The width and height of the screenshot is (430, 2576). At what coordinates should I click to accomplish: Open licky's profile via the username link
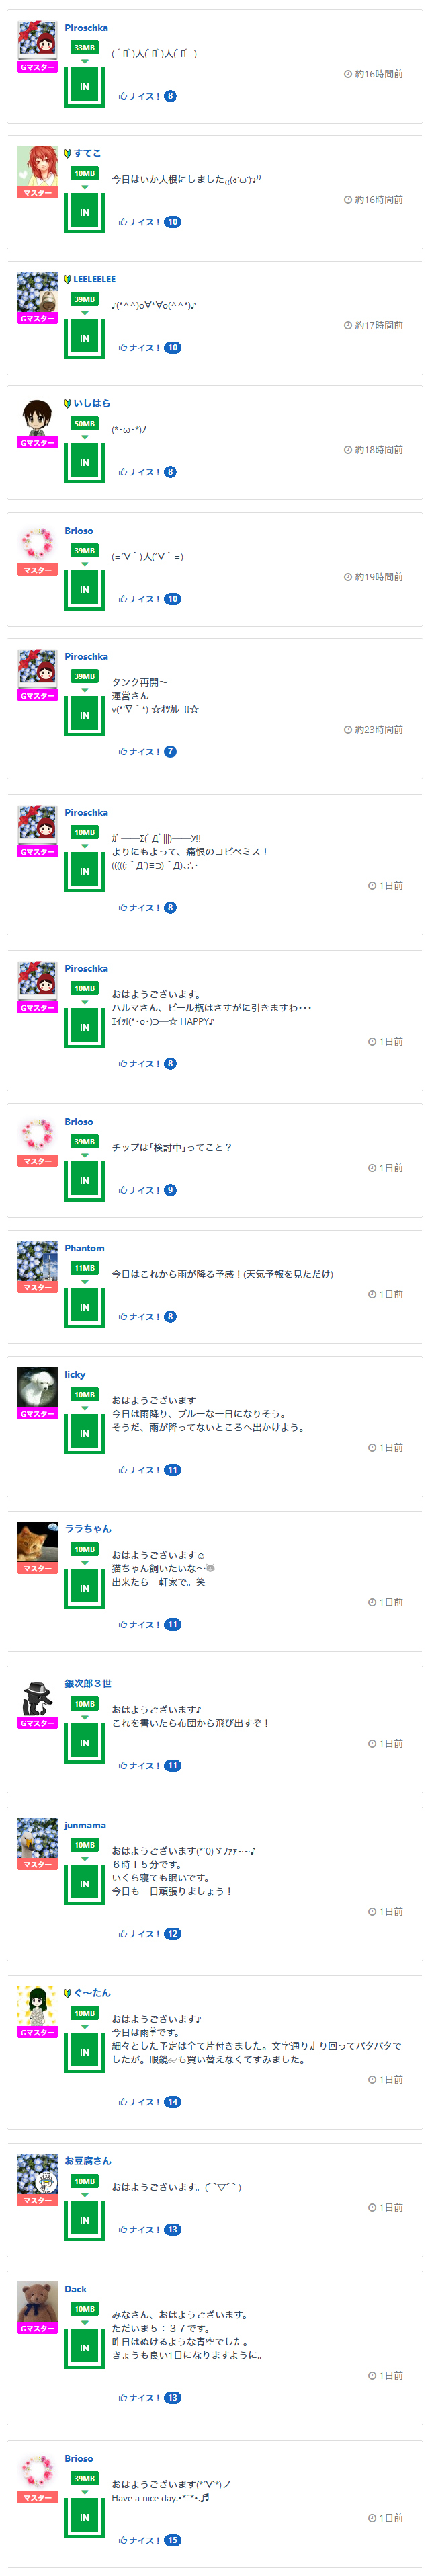[75, 1375]
